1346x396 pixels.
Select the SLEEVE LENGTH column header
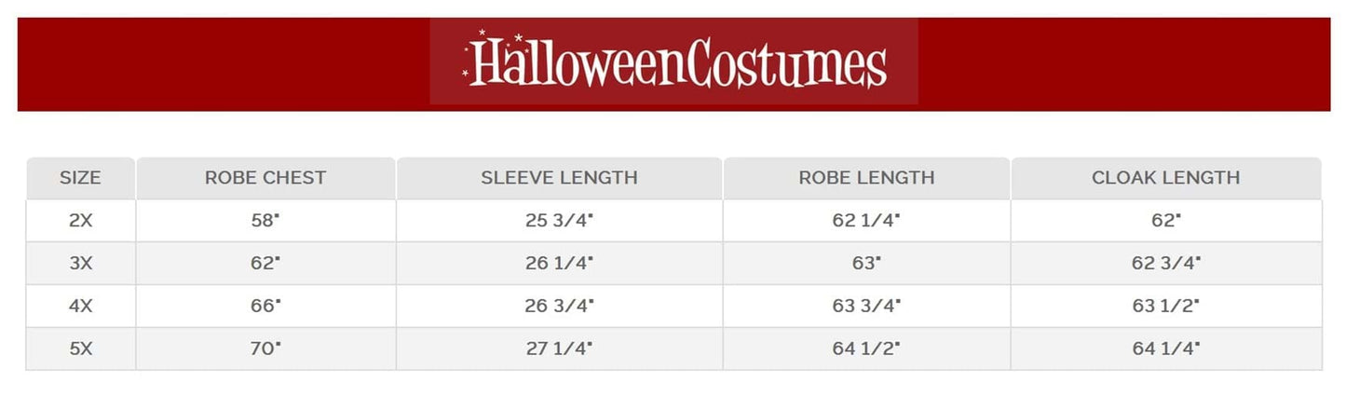[x=559, y=178]
